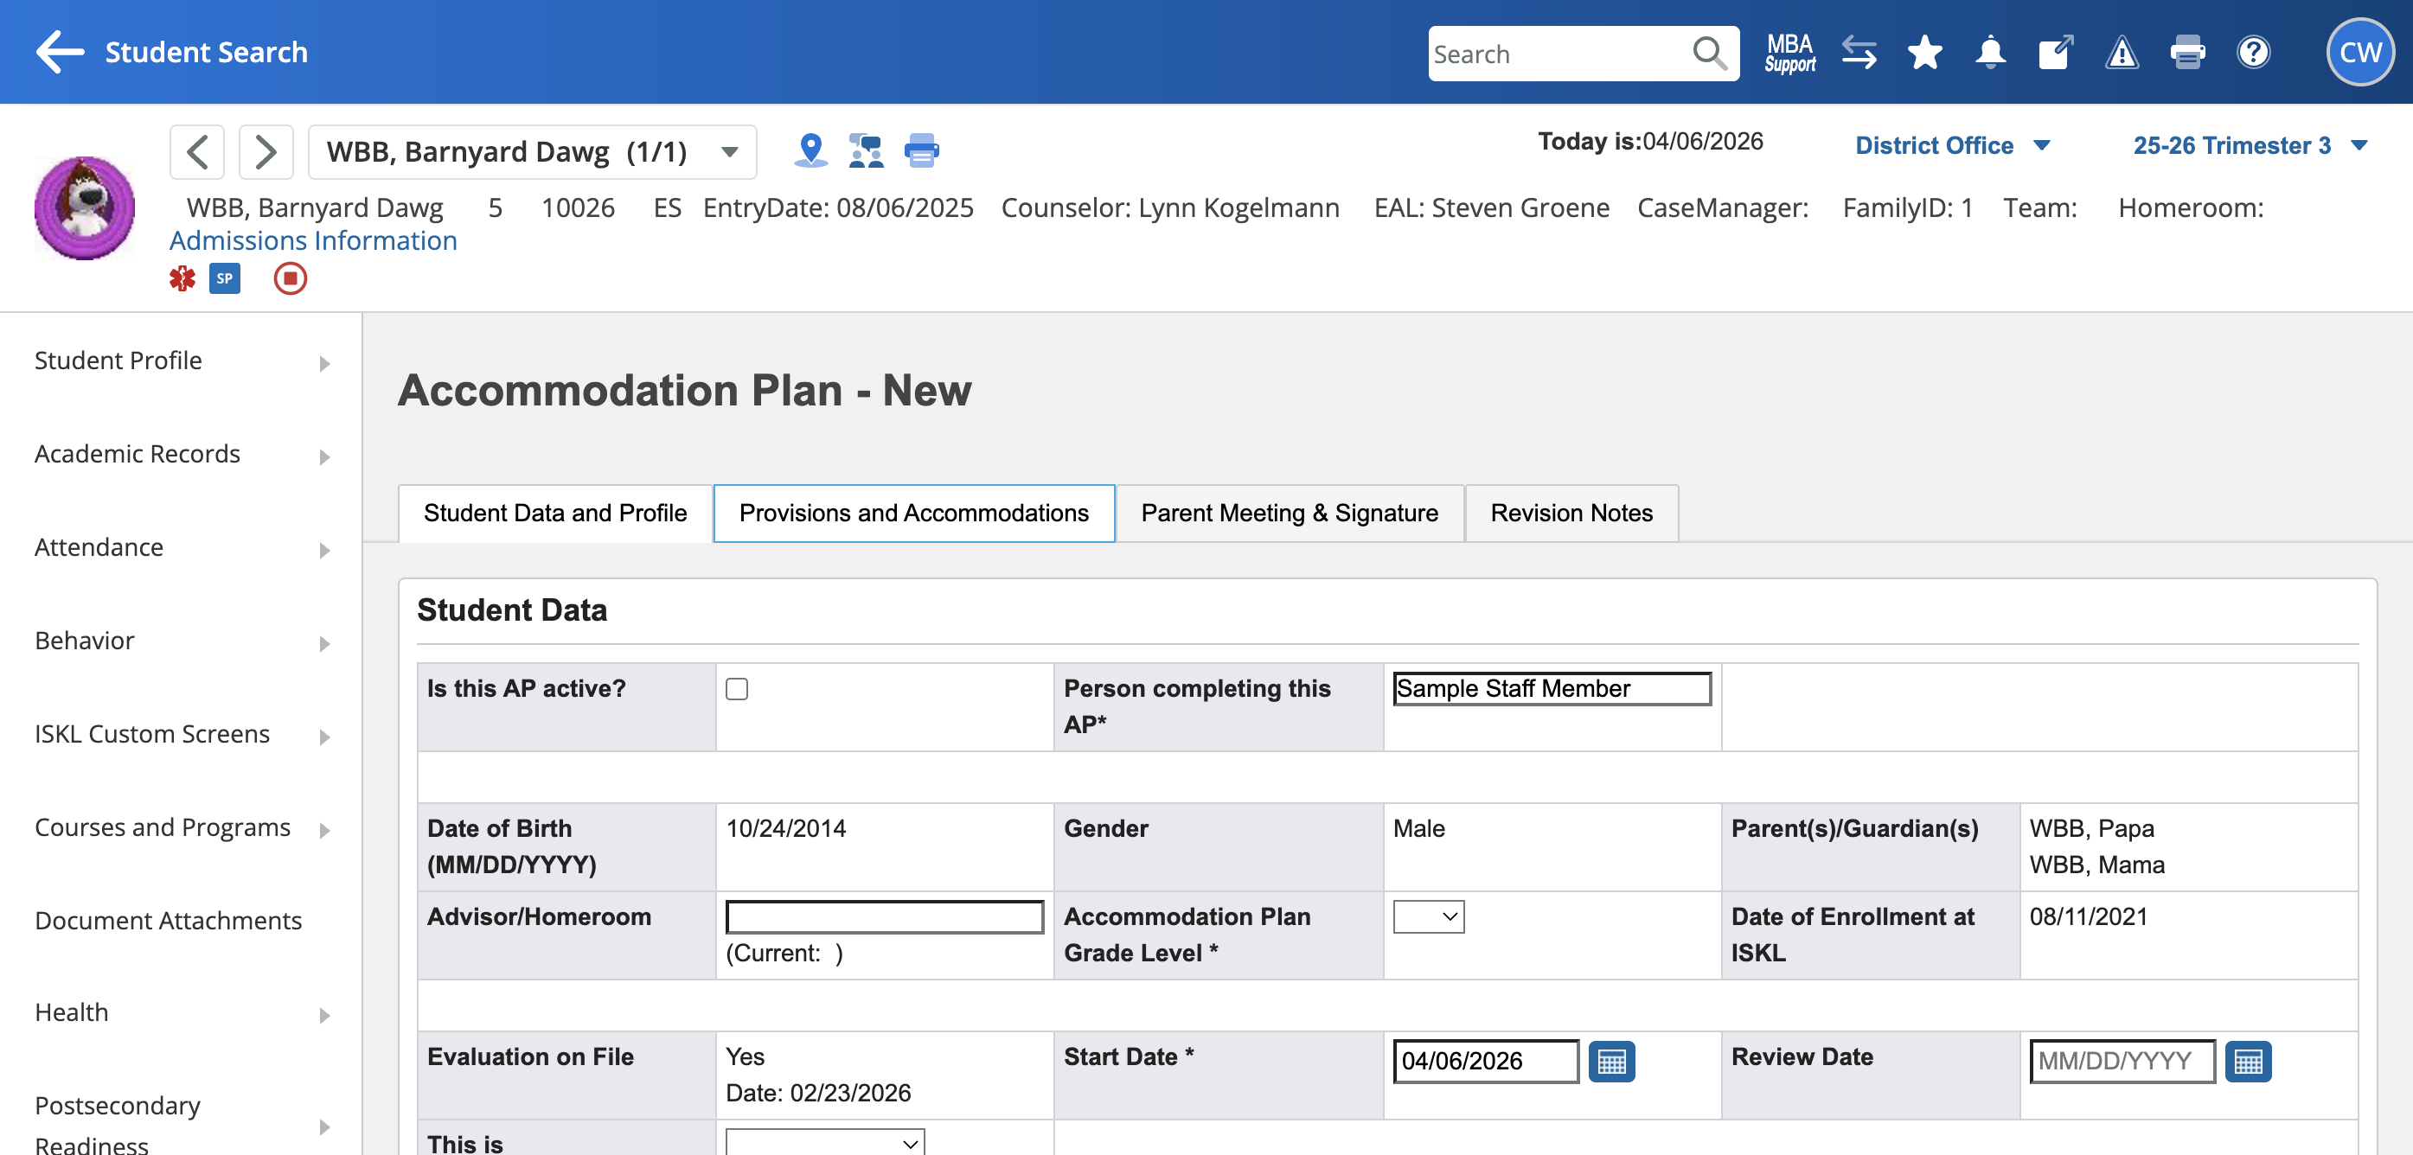Screen dimensions: 2413x1155
Task: Click the red medical alert icon
Action: (x=182, y=279)
